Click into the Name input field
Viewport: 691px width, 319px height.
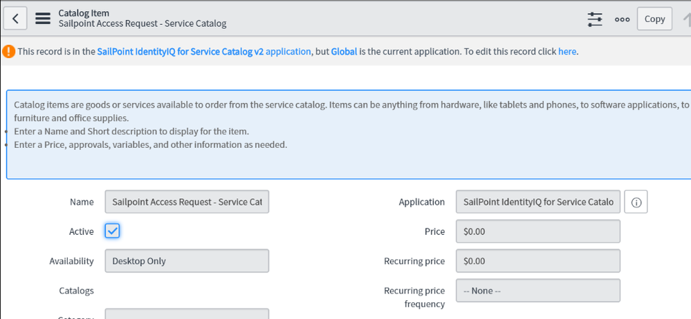(x=187, y=202)
